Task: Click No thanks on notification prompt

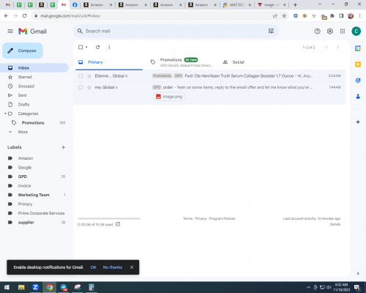Action: click(113, 267)
